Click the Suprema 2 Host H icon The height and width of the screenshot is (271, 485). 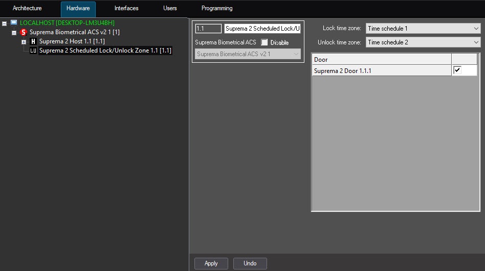(33, 41)
